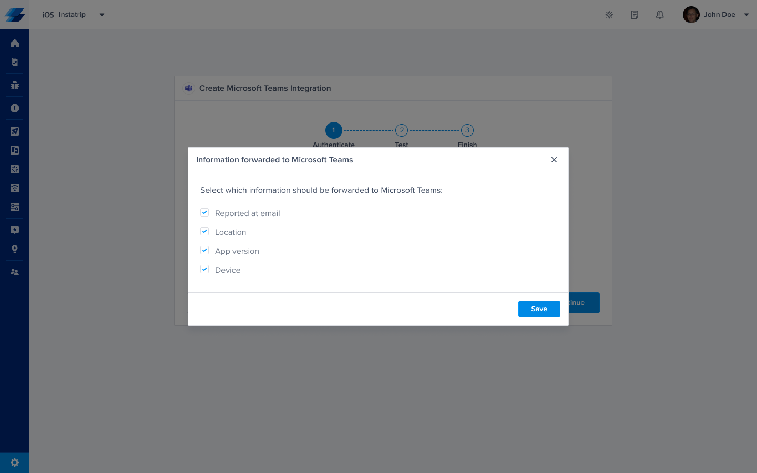Screen dimensions: 757x473
Task: Open the notifications bell icon
Action: tap(660, 15)
